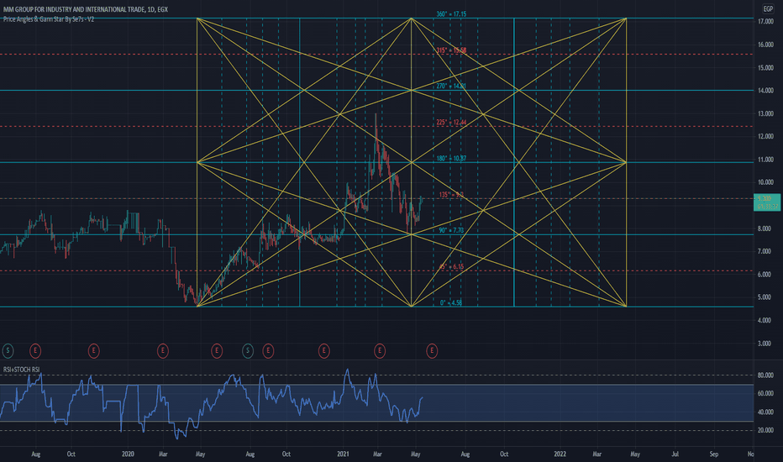Click 4.000 on the price axis
783x462 pixels.
pyautogui.click(x=765, y=321)
